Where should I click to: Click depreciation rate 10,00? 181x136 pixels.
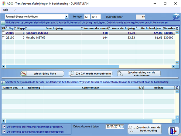coord(122,33)
